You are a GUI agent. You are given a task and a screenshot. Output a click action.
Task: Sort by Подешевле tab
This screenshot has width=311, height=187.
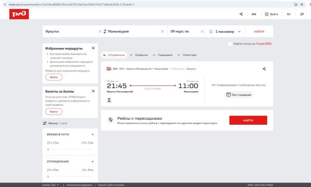pyautogui.click(x=163, y=55)
